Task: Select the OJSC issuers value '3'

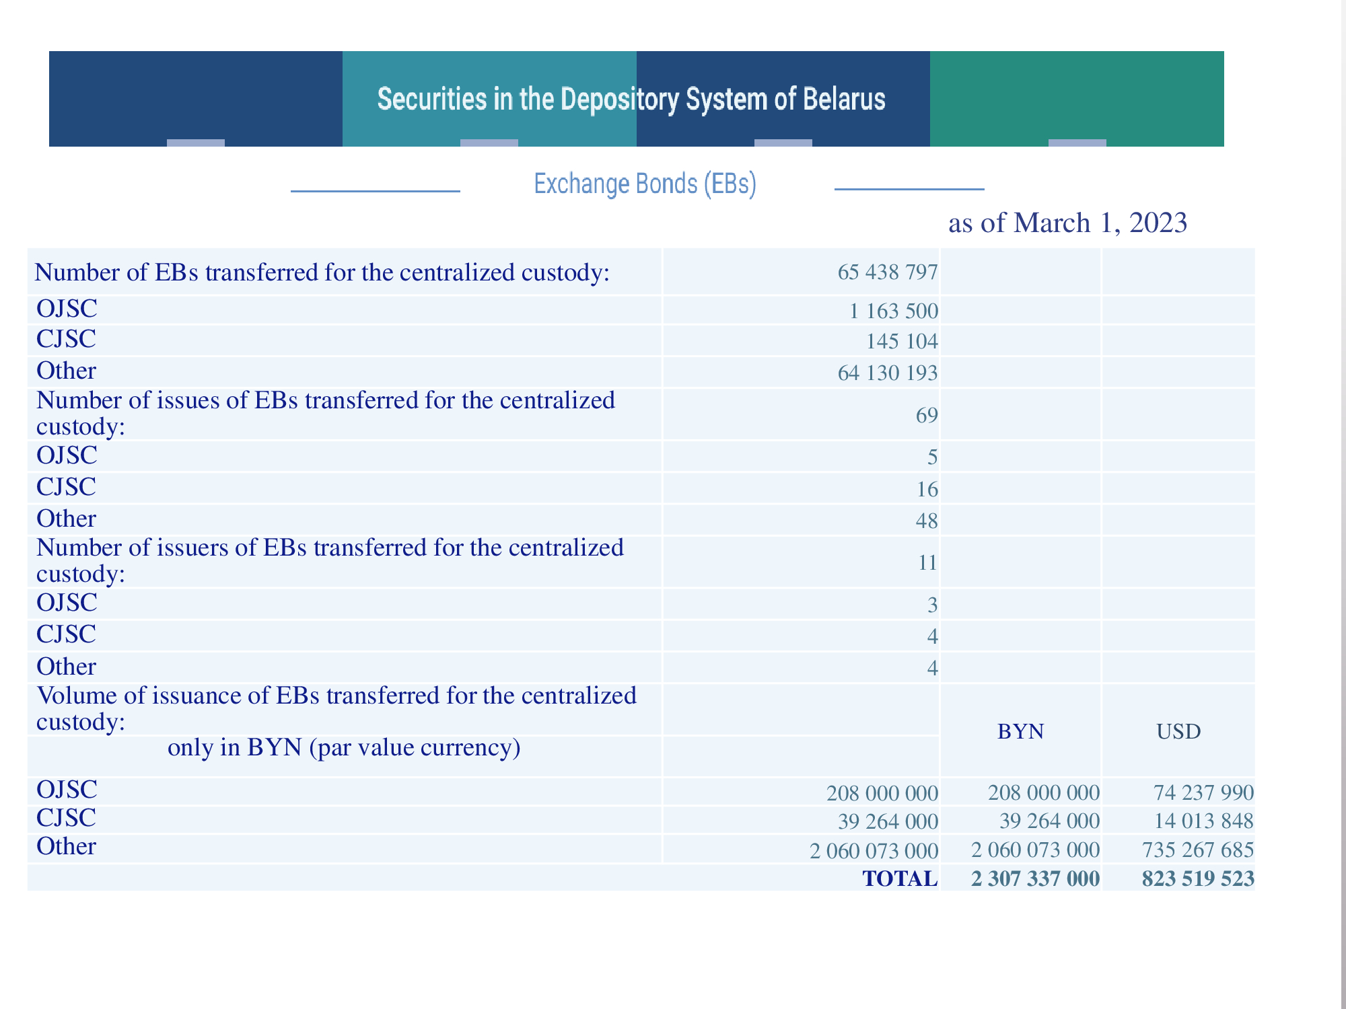Action: (932, 605)
